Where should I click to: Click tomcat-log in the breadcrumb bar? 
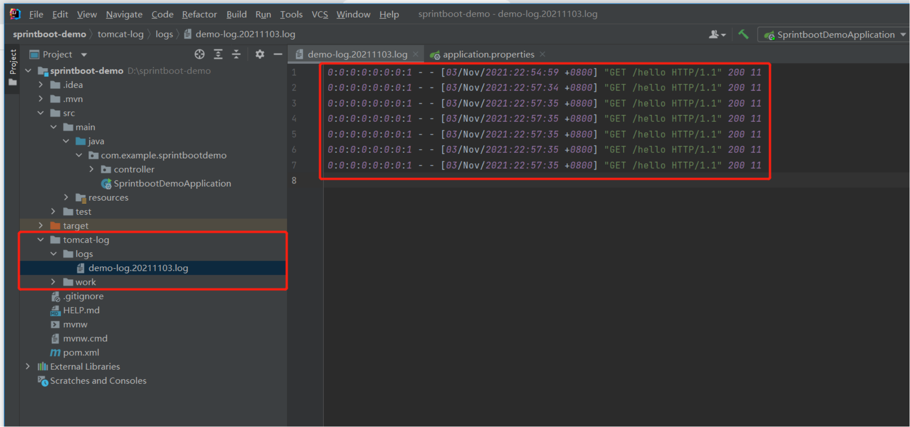(120, 34)
